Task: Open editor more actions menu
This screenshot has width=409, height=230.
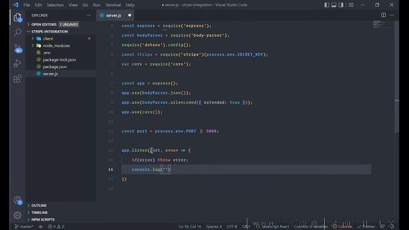Action: coord(392,15)
